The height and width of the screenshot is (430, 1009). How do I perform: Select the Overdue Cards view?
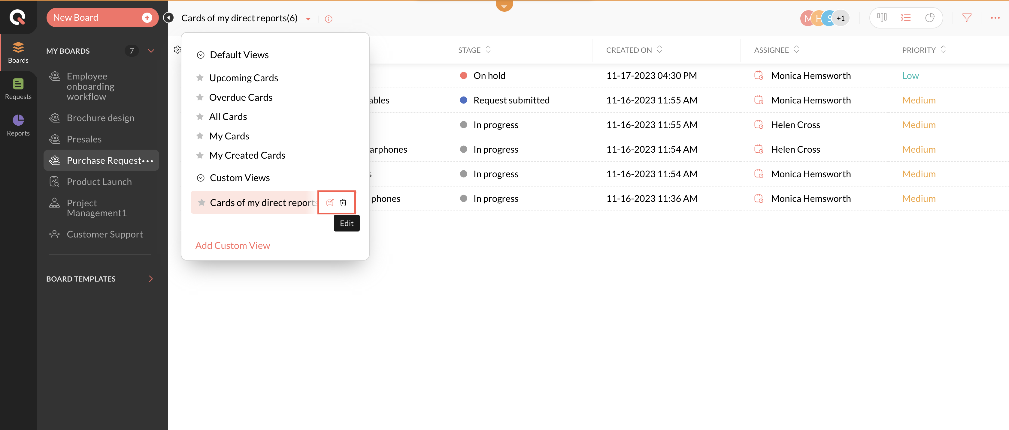click(241, 97)
